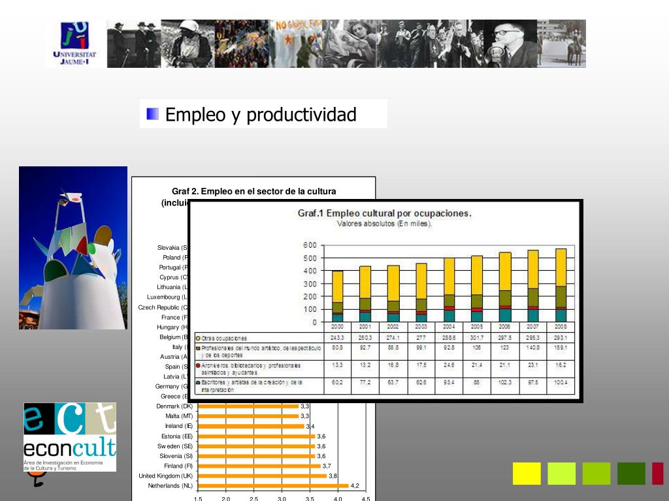Click the 2000 year column header in the table
This screenshot has width=669, height=501.
pyautogui.click(x=337, y=327)
